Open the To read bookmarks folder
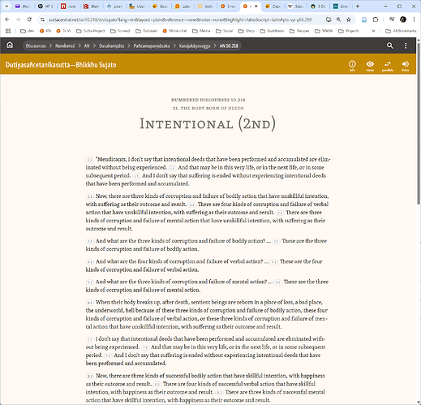The image size is (421, 405). 120,31
